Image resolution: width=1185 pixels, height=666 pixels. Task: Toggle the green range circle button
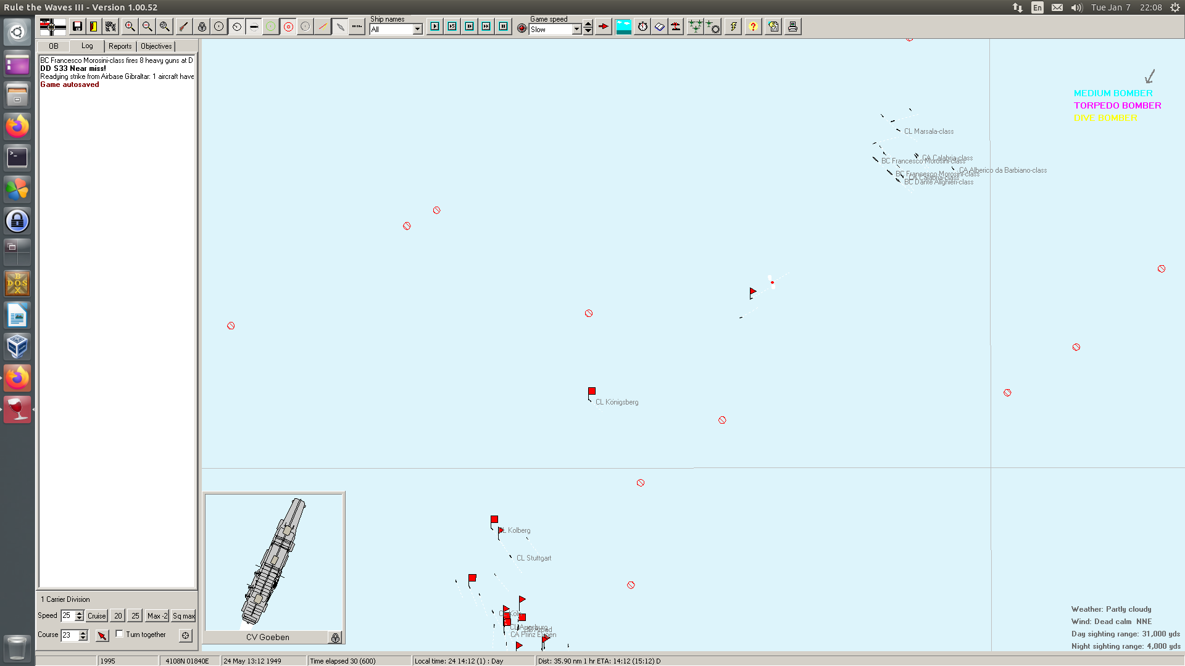pyautogui.click(x=271, y=27)
